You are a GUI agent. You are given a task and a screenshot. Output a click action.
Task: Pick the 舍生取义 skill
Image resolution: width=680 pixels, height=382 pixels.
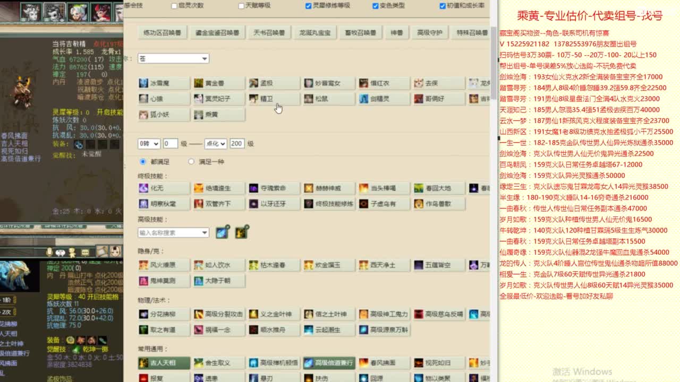(x=218, y=363)
